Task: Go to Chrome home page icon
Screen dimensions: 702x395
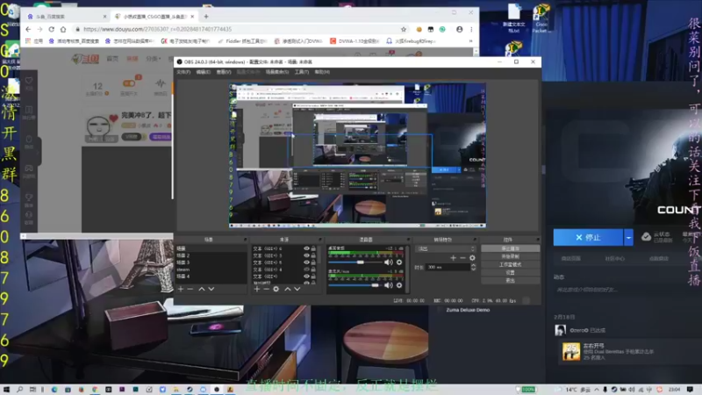Action: [x=63, y=29]
